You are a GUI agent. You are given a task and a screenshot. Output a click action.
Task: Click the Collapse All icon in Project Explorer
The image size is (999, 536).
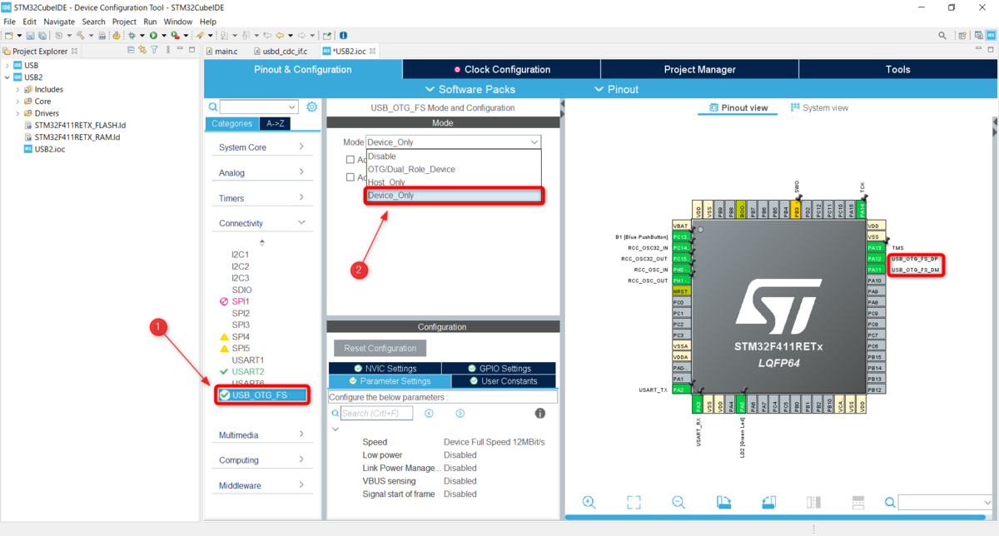click(131, 51)
